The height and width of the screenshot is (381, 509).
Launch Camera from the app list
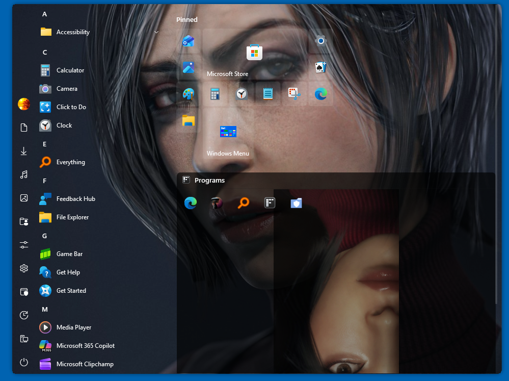(99, 88)
